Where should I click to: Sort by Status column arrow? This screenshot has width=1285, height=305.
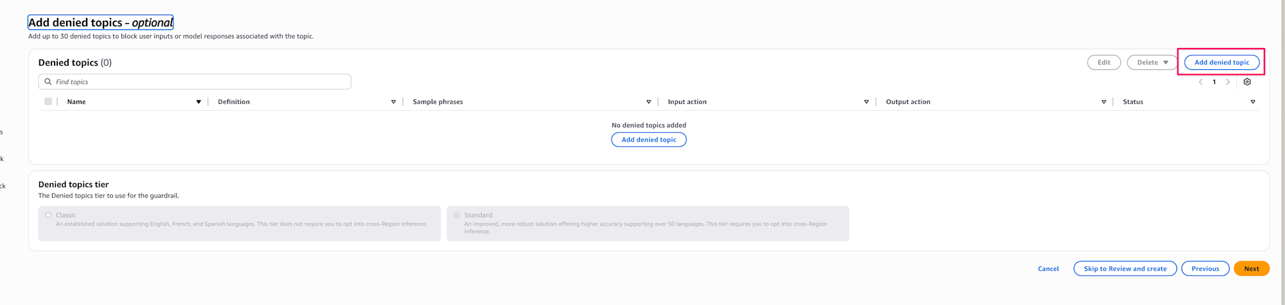click(x=1253, y=102)
